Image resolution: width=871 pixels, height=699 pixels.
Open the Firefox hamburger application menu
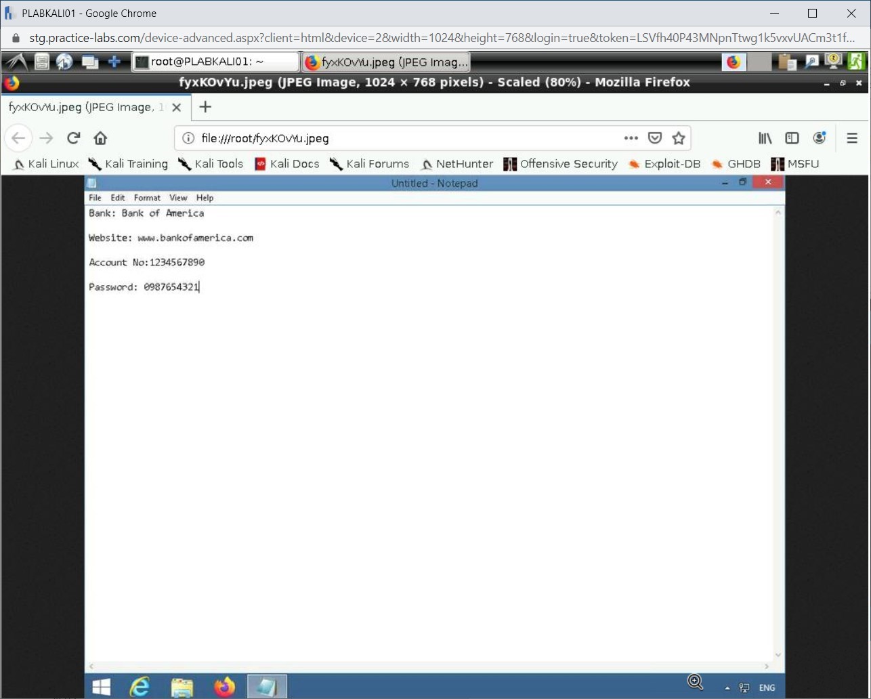pos(852,138)
